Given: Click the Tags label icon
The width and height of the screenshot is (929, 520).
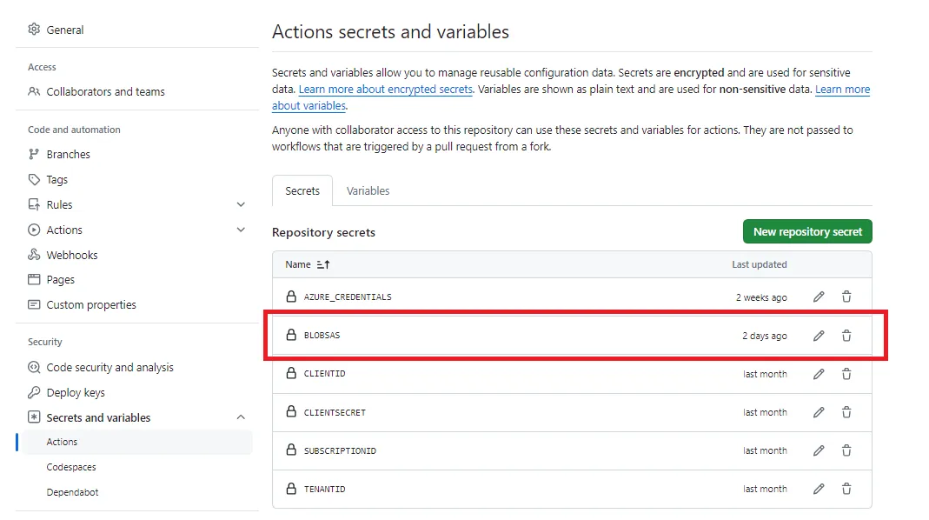Looking at the screenshot, I should [x=34, y=179].
